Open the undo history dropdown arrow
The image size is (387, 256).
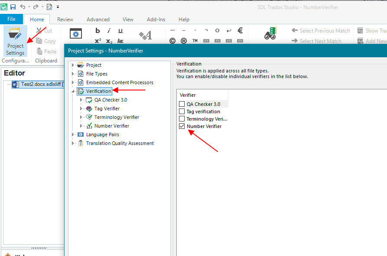29,7
